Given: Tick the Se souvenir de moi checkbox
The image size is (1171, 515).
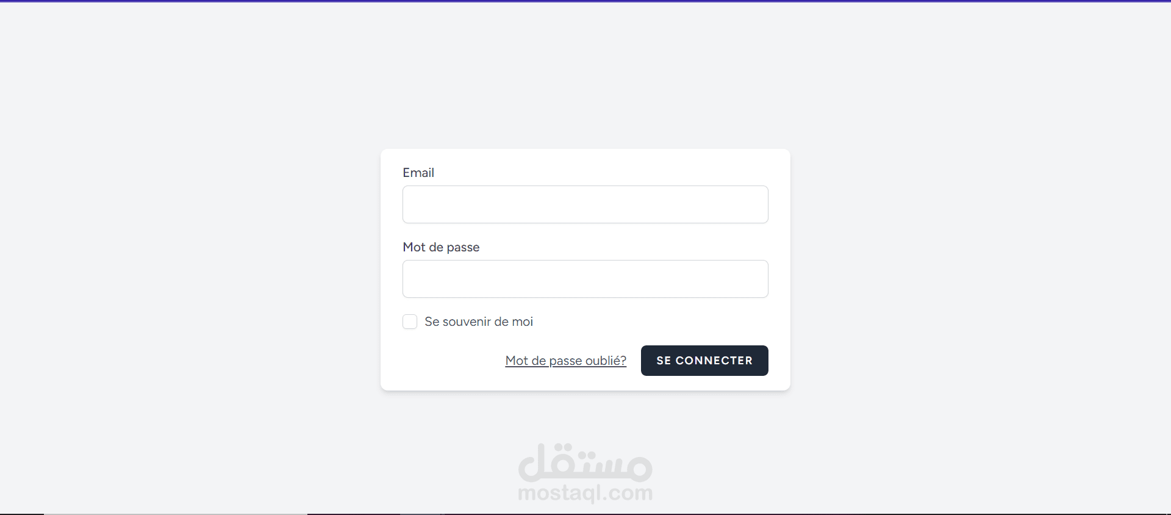Looking at the screenshot, I should [x=410, y=322].
